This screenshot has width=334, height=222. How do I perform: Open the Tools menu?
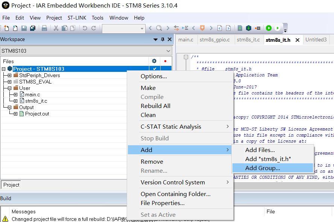click(97, 18)
